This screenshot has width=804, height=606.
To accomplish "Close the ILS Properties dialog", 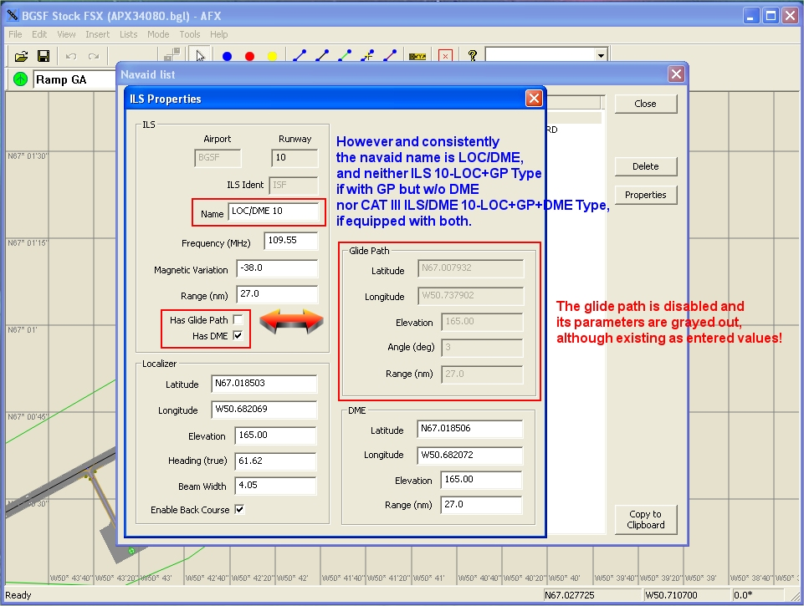I will [533, 99].
